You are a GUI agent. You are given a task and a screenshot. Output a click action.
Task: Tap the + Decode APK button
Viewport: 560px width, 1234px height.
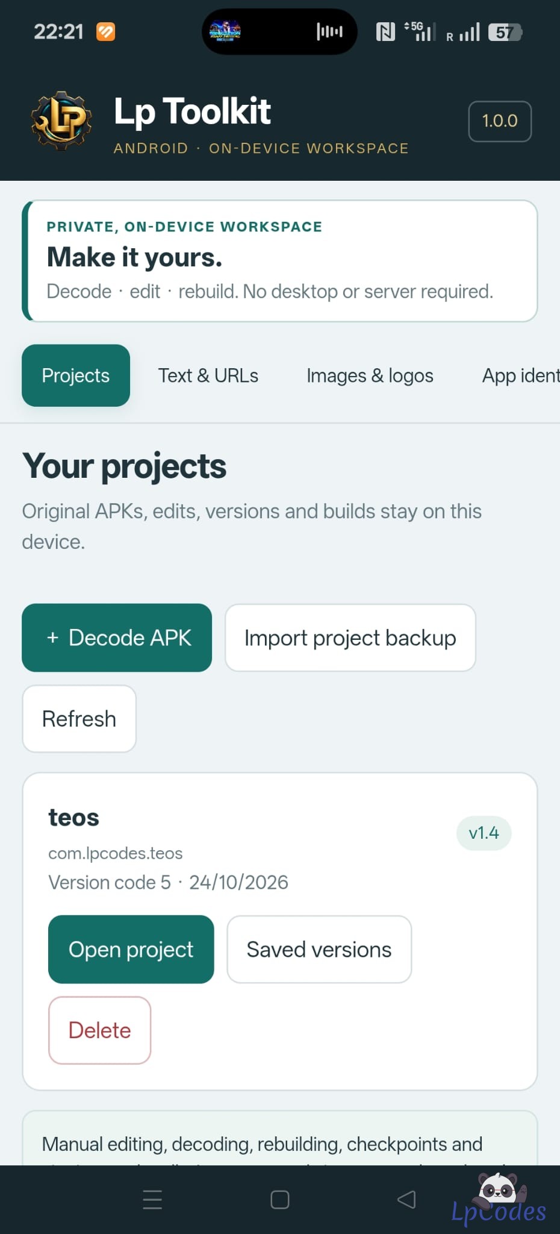(117, 637)
